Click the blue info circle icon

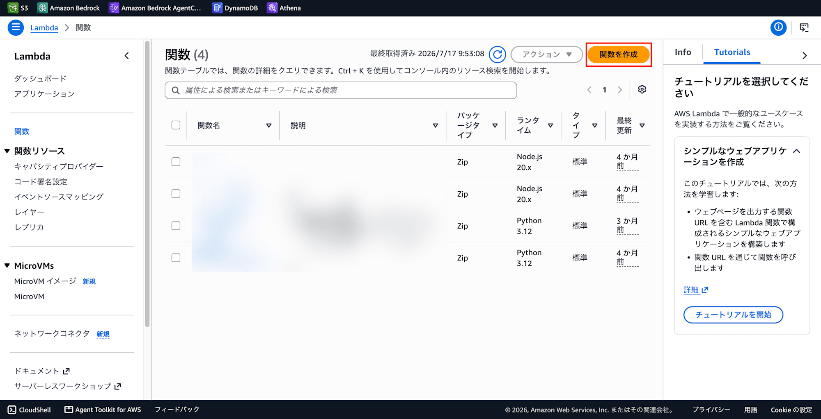(778, 27)
